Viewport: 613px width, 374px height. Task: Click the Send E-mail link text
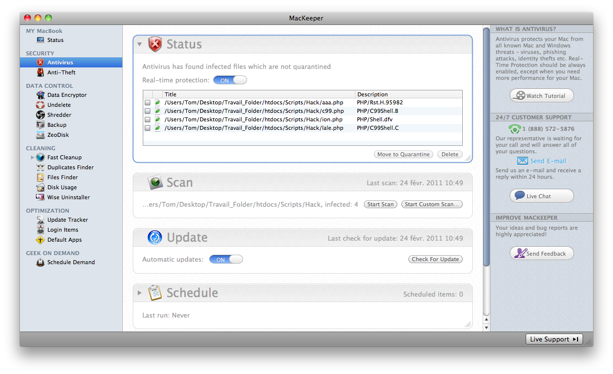548,161
